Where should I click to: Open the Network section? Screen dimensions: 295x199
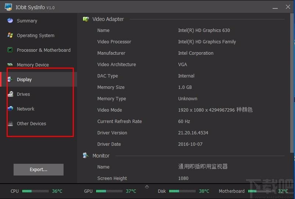(x=39, y=109)
